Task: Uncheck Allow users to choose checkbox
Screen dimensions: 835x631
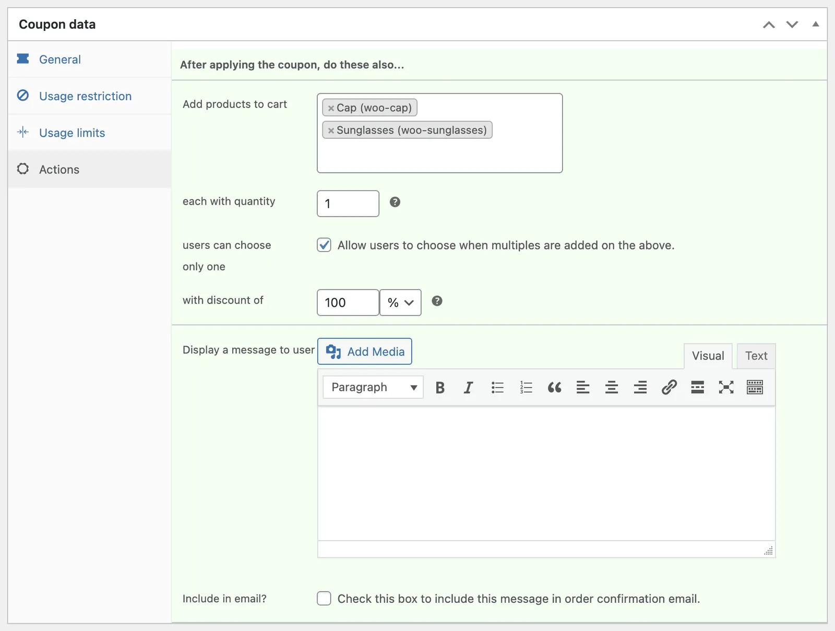Action: tap(324, 245)
